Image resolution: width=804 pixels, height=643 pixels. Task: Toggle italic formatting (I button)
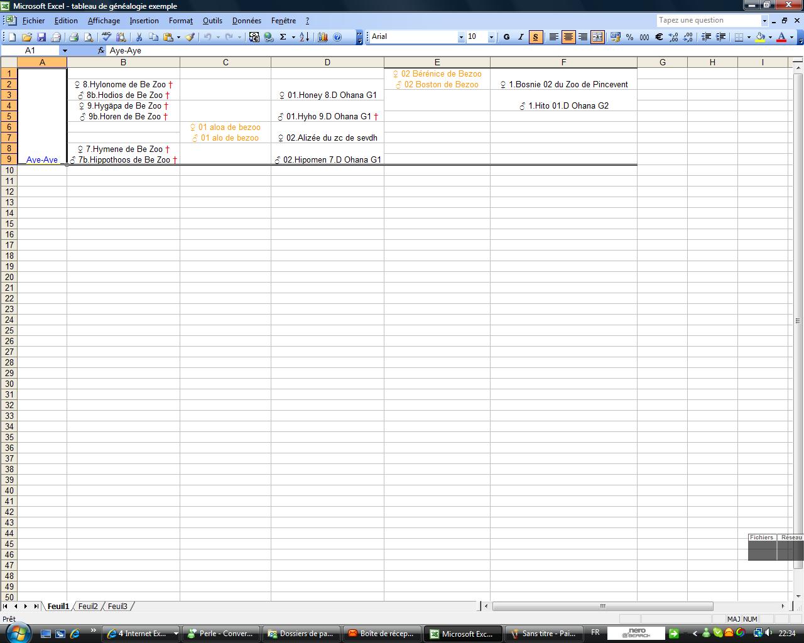521,37
